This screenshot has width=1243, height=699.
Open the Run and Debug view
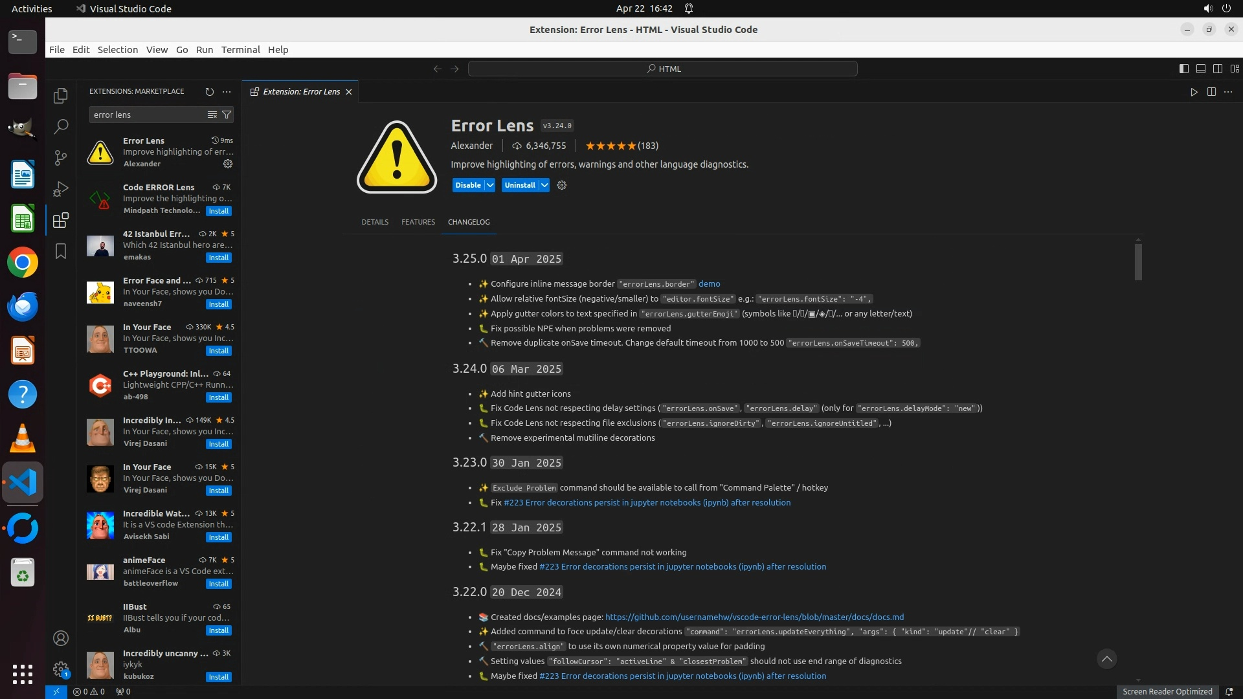(61, 189)
